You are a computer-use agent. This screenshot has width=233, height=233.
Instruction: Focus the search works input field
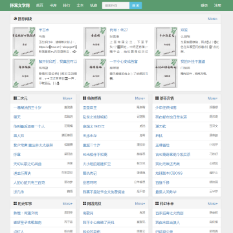(116, 6)
